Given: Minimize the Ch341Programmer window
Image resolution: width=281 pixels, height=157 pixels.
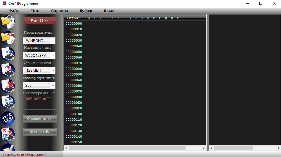Looking at the screenshot, I should [247, 3].
